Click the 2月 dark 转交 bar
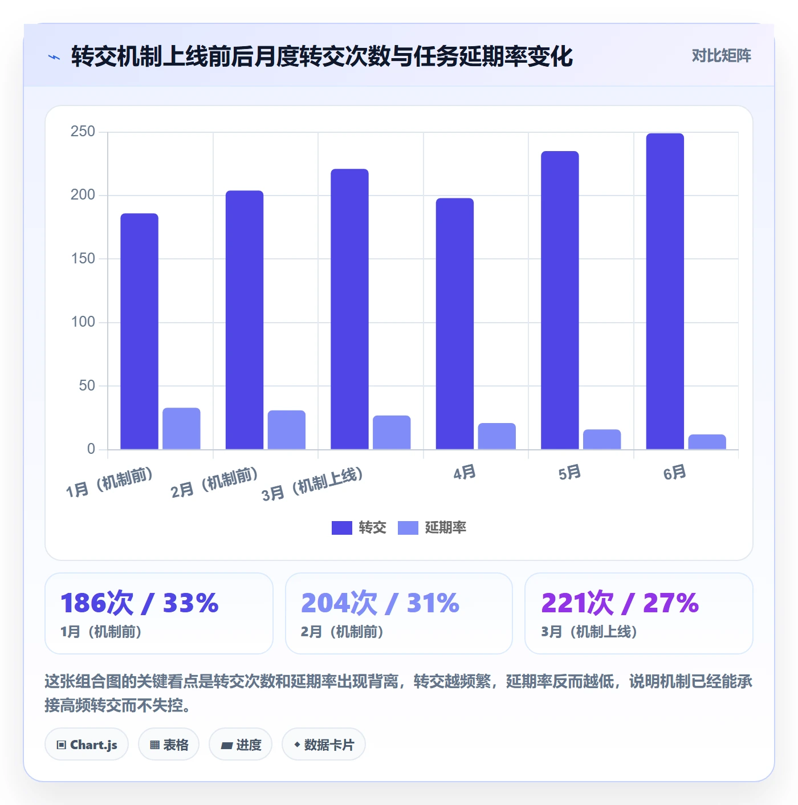The image size is (798, 805). 245,320
